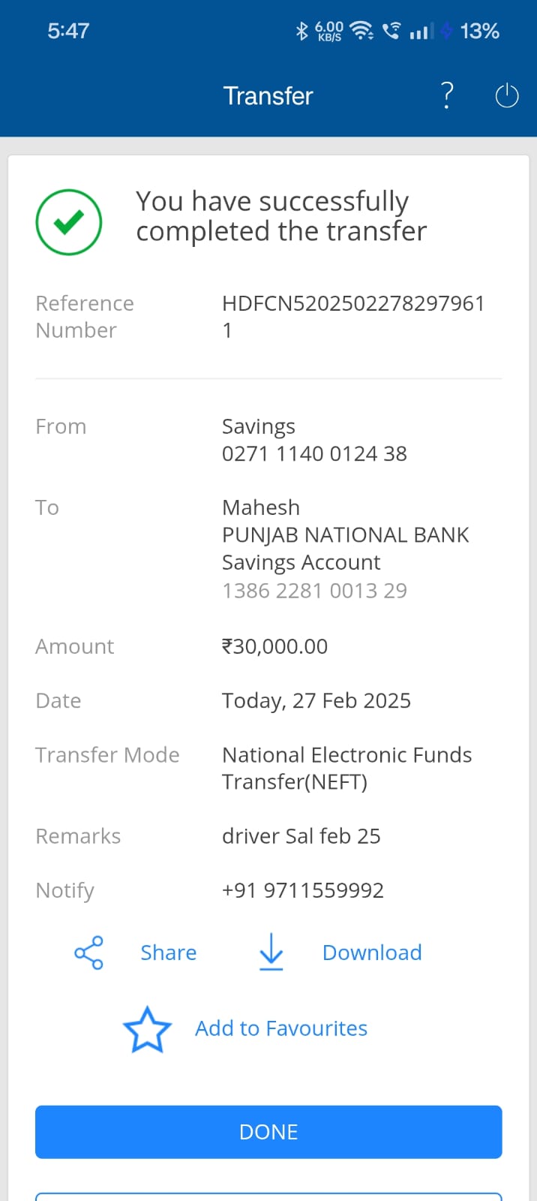Screen dimensions: 537x1201
Task: Select Add to Favourites link
Action: (281, 1028)
